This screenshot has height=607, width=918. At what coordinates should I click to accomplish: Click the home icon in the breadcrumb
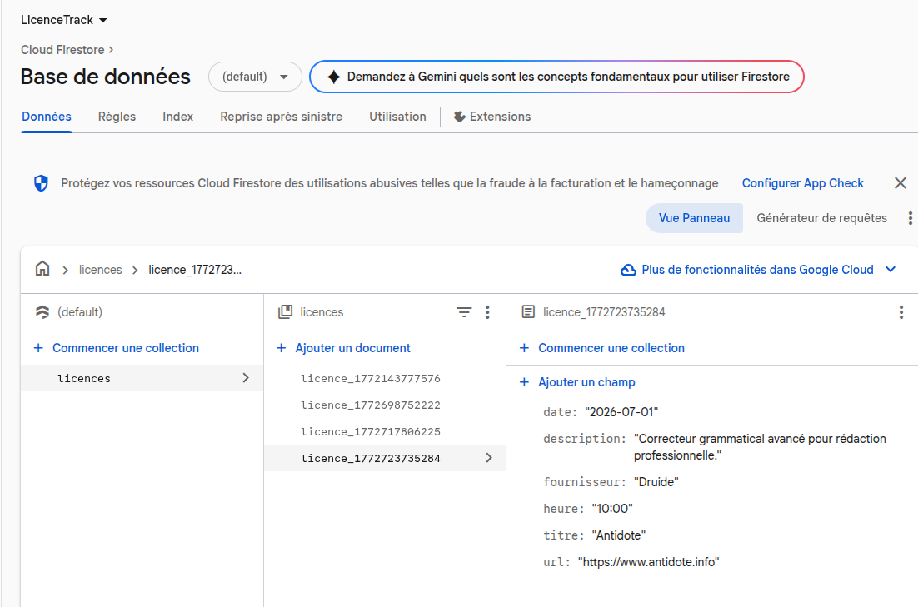click(x=42, y=269)
